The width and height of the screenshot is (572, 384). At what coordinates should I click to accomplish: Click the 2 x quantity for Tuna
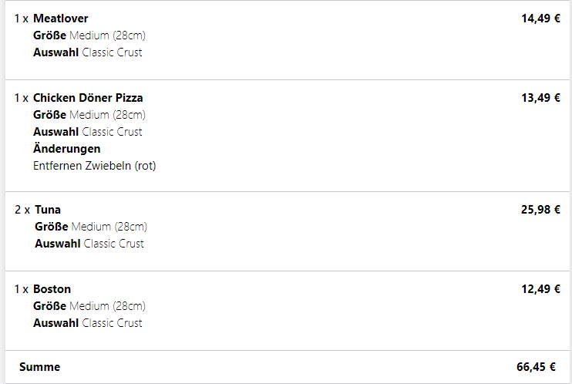[x=22, y=210]
